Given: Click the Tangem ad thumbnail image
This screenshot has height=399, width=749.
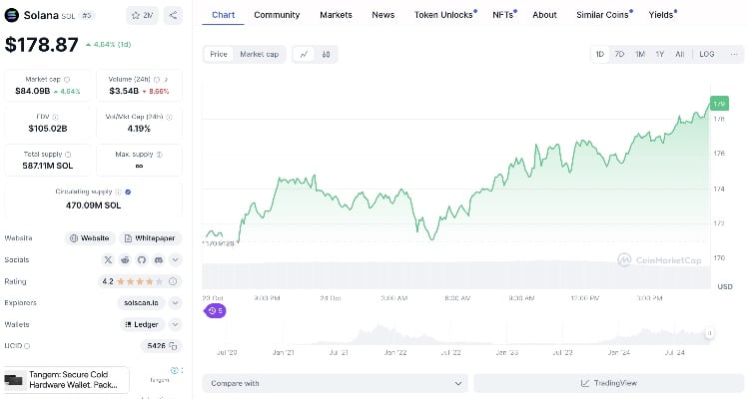Looking at the screenshot, I should click(x=14, y=380).
